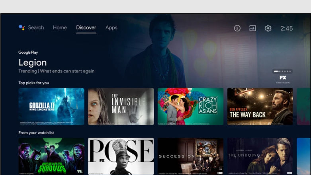Open The Invisible Man card

click(x=121, y=107)
